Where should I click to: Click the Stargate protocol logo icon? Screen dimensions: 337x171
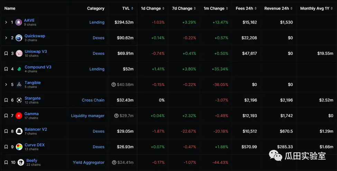19,100
